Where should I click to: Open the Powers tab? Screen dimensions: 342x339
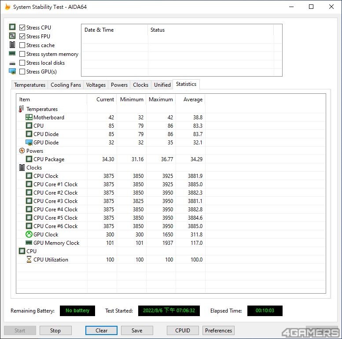coord(119,85)
